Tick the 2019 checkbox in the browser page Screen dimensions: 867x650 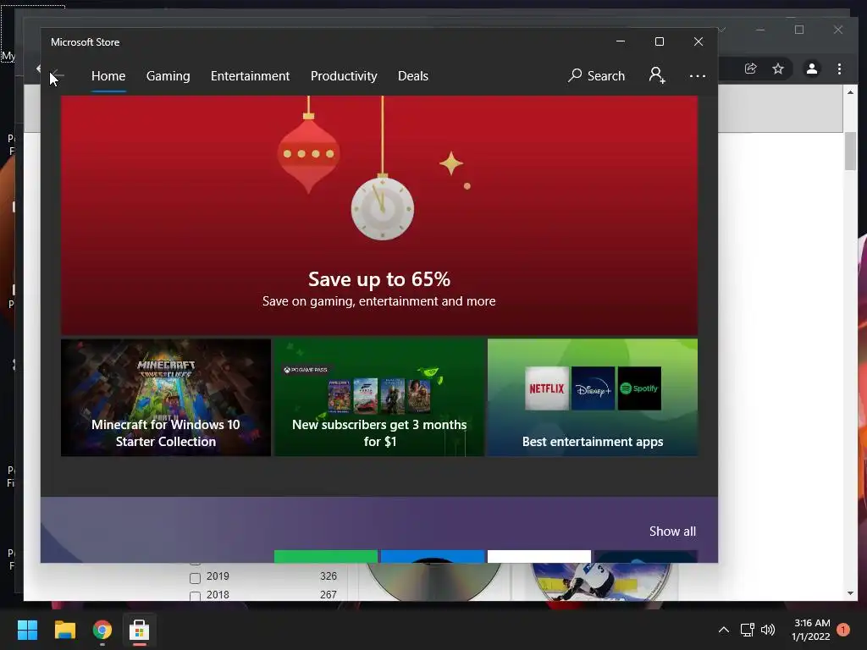pos(196,578)
